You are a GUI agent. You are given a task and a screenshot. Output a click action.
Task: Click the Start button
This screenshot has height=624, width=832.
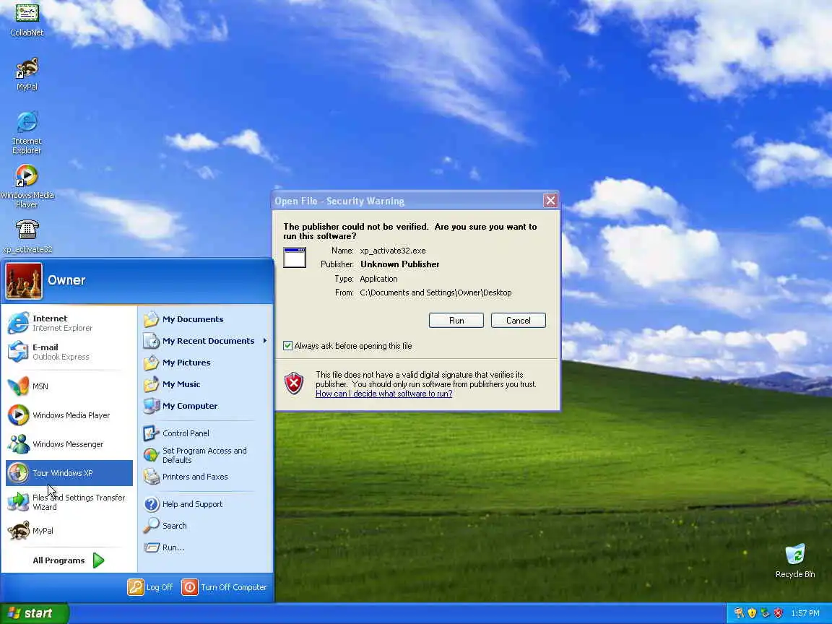[35, 613]
